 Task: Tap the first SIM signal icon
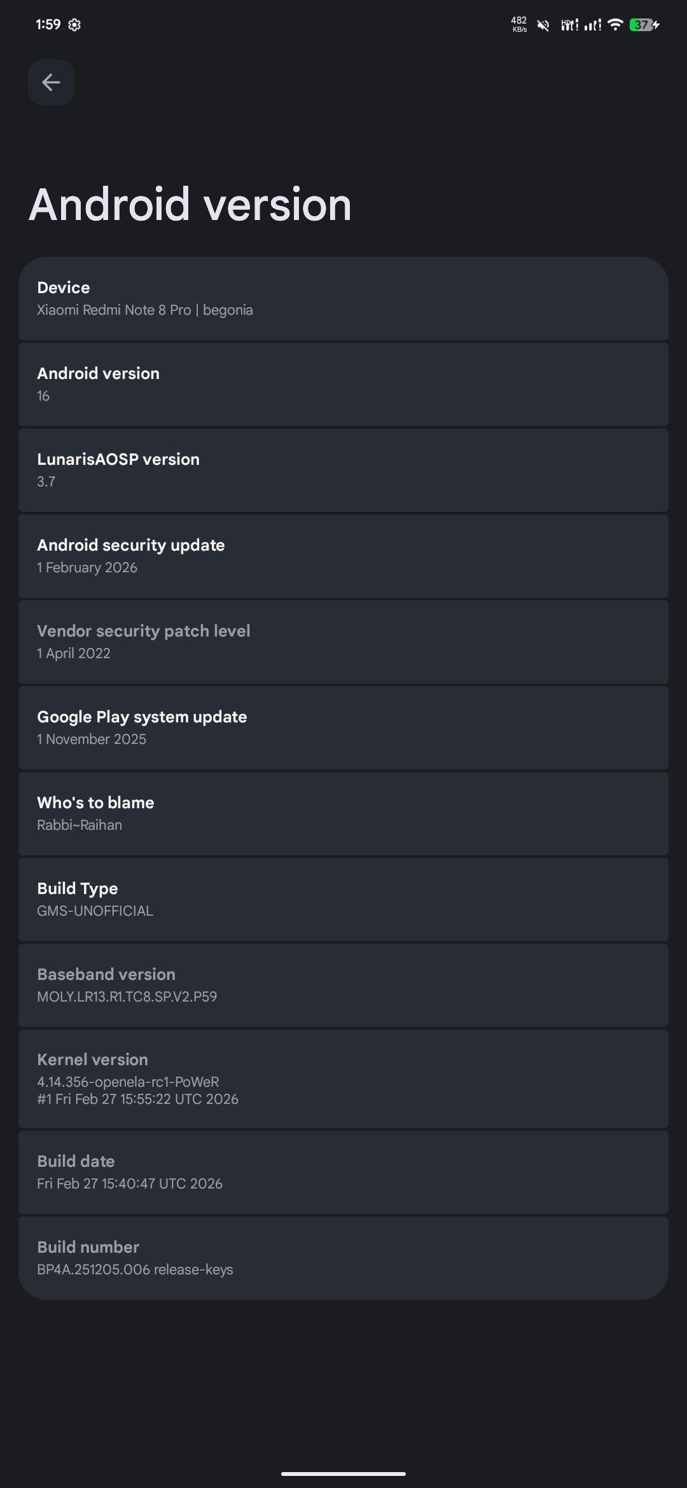coord(569,25)
